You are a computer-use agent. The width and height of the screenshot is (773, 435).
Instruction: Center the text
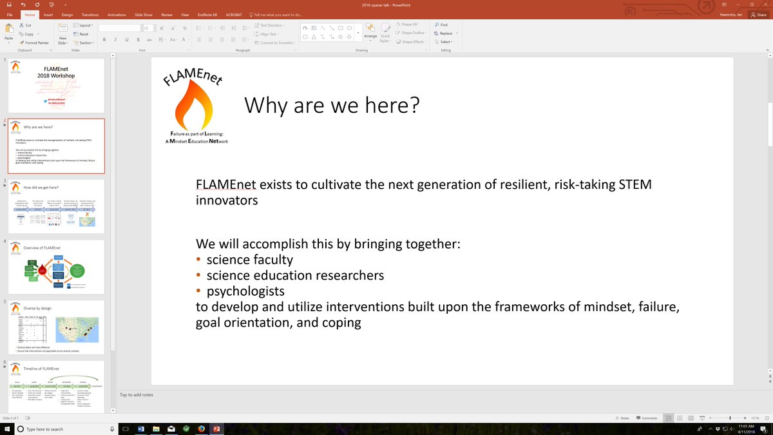212,39
